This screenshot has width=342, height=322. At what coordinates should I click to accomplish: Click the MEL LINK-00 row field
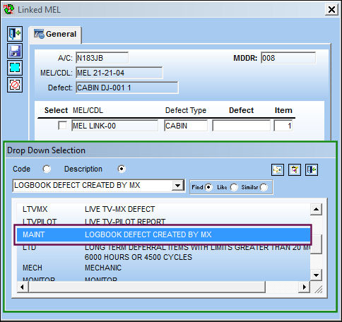(x=115, y=126)
